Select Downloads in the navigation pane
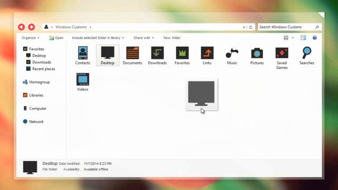 [39, 62]
